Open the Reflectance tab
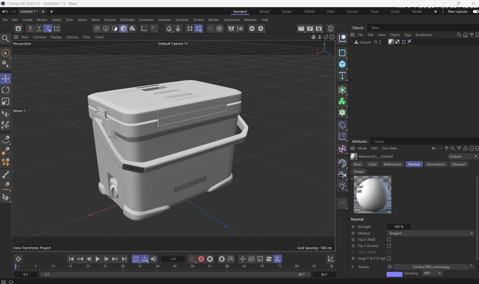479x284 pixels. pyautogui.click(x=393, y=164)
